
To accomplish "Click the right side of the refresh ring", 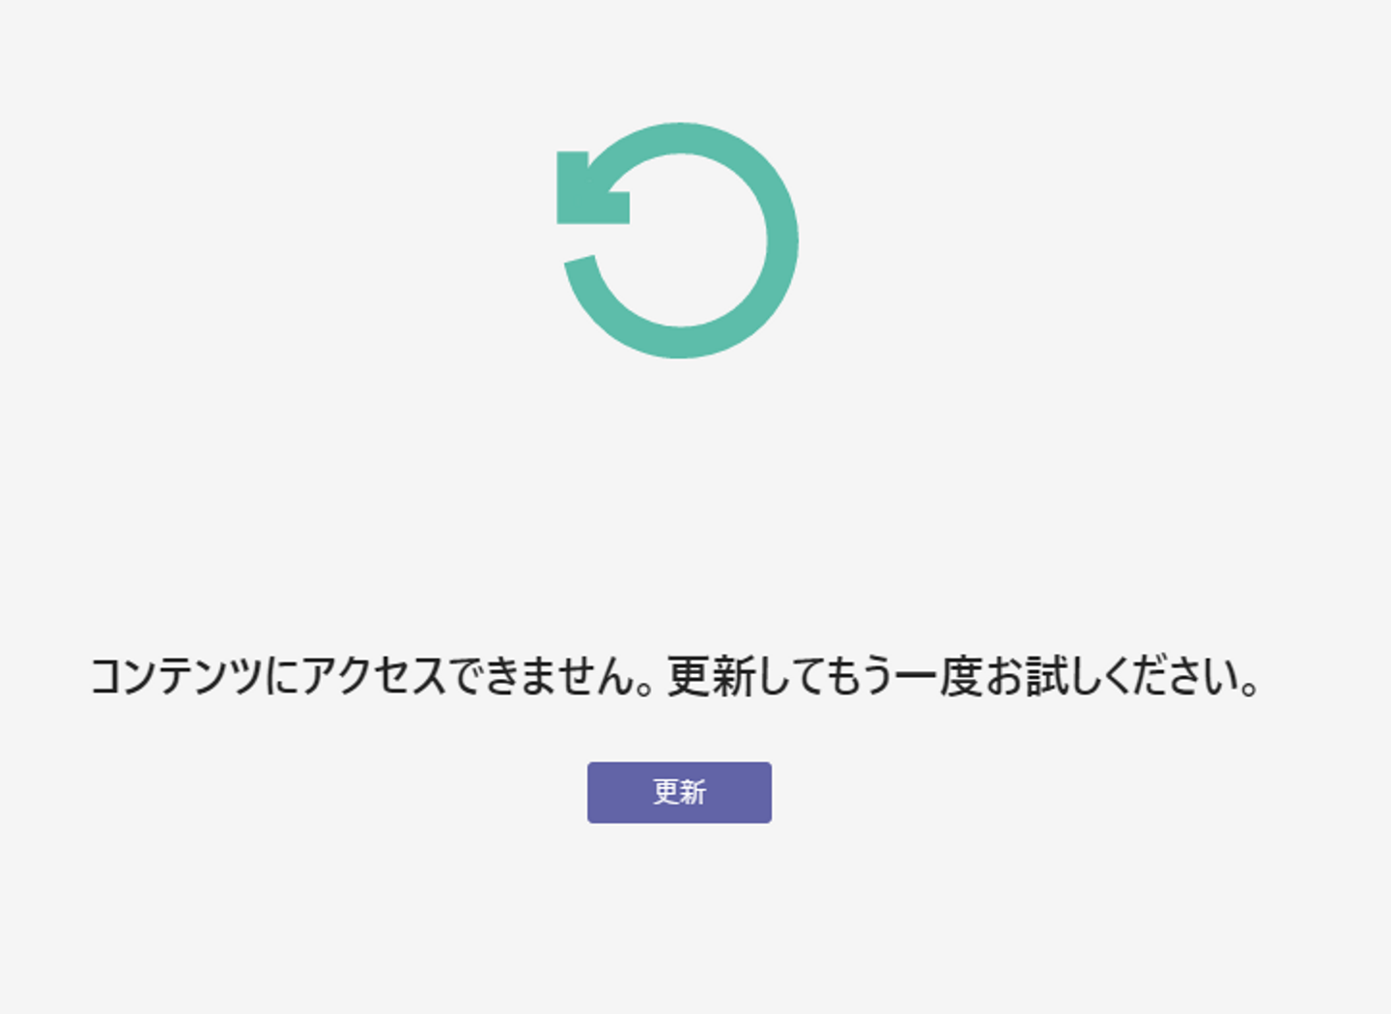I will coord(782,240).
